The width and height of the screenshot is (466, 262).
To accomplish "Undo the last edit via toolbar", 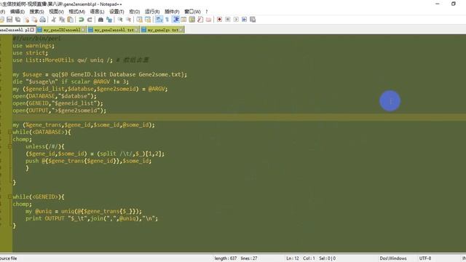I will pyautogui.click(x=81, y=20).
